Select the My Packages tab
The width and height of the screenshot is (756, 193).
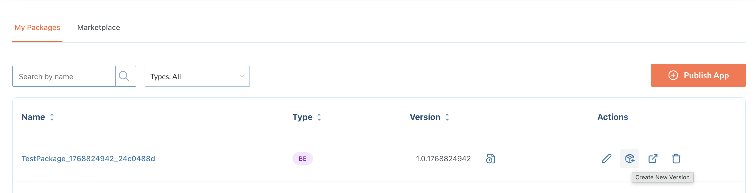37,28
